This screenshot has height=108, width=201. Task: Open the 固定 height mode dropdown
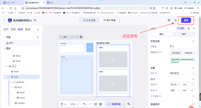175,91
